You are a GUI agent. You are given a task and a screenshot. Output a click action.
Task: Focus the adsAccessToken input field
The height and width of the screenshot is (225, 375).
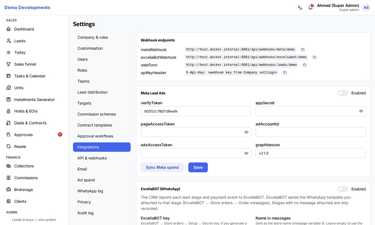pos(196,153)
